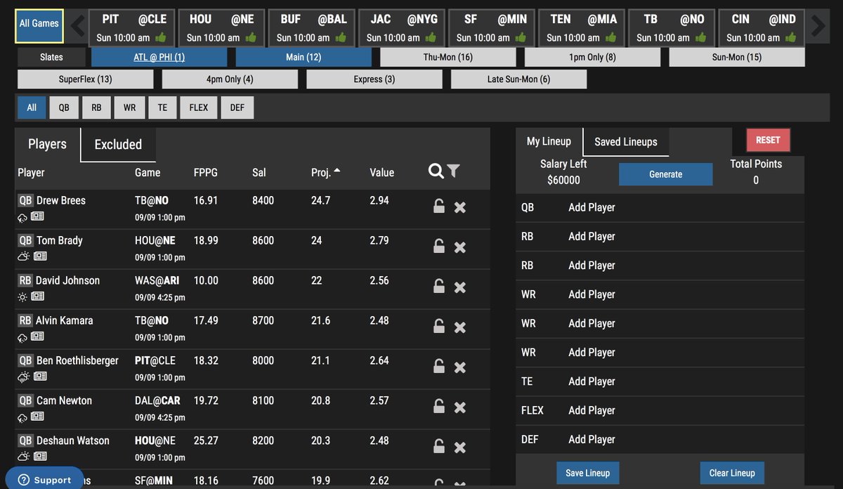Select the PIT @CLE game
Screen dimensions: 843x489
pyautogui.click(x=130, y=27)
